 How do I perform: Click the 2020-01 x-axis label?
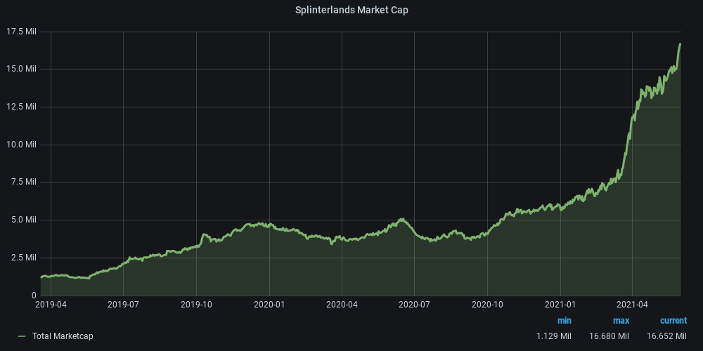point(269,305)
